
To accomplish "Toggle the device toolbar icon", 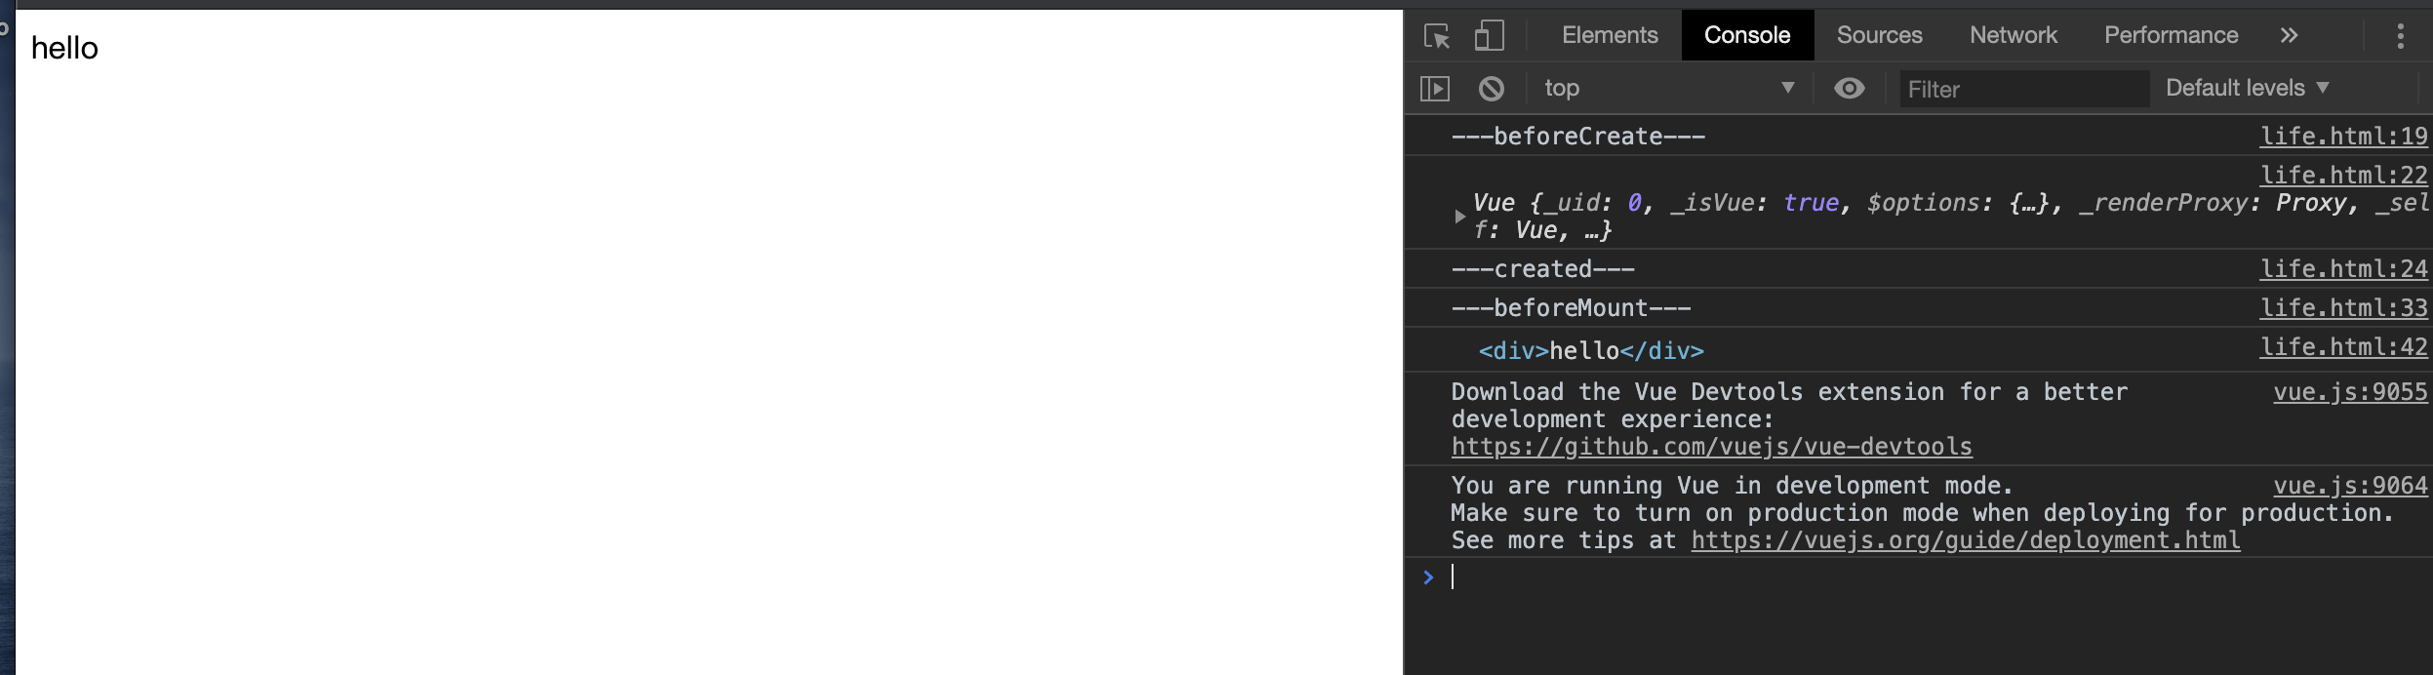I will click(x=1489, y=36).
